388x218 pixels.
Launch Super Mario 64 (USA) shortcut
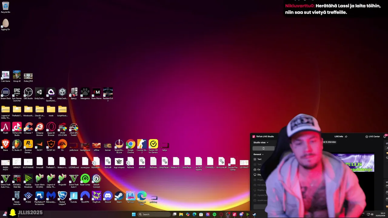(x=40, y=180)
